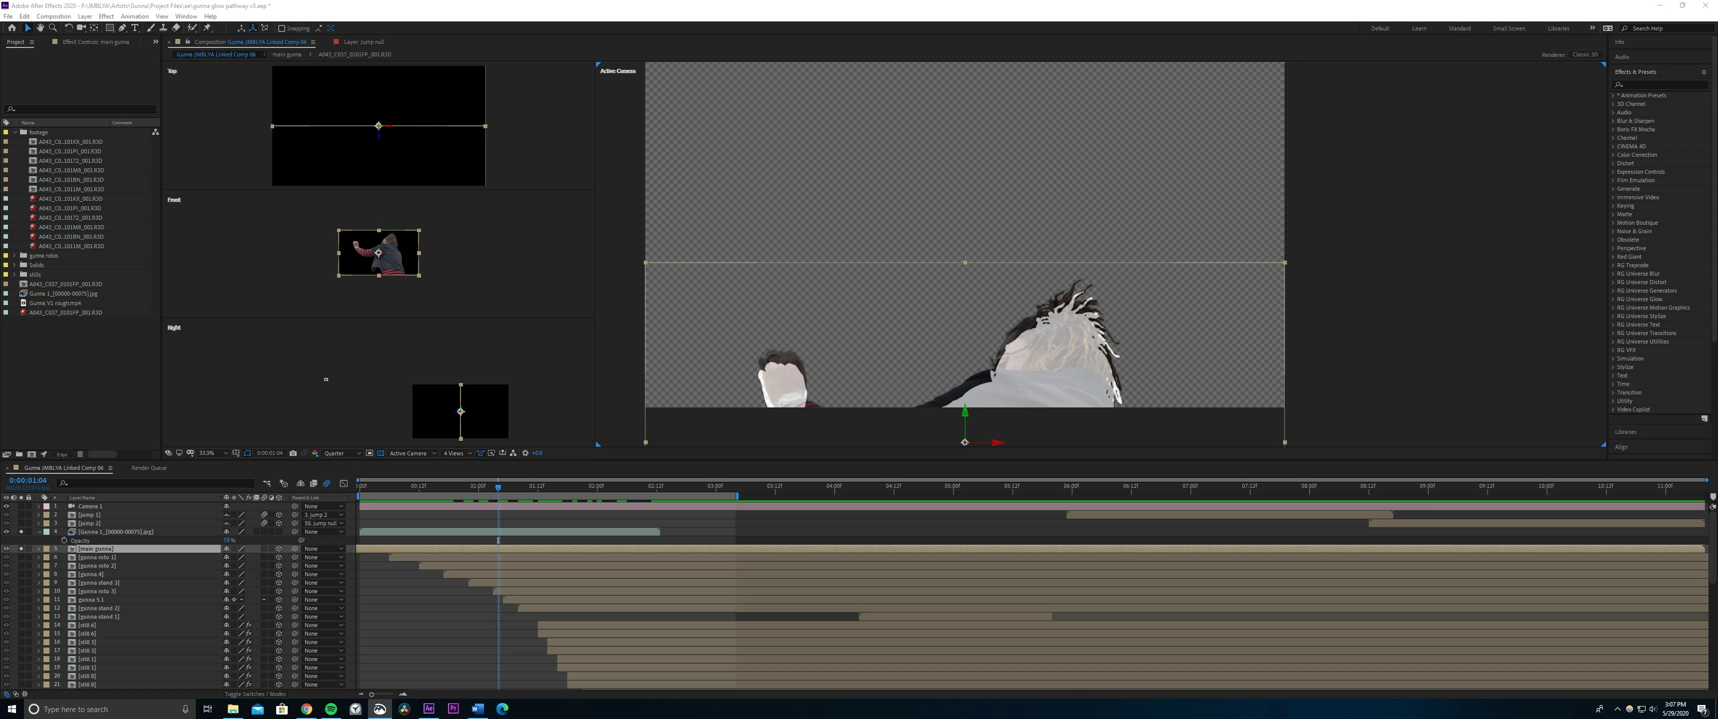This screenshot has width=1718, height=719.
Task: Pick the Type tool in toolbar
Action: [x=135, y=28]
